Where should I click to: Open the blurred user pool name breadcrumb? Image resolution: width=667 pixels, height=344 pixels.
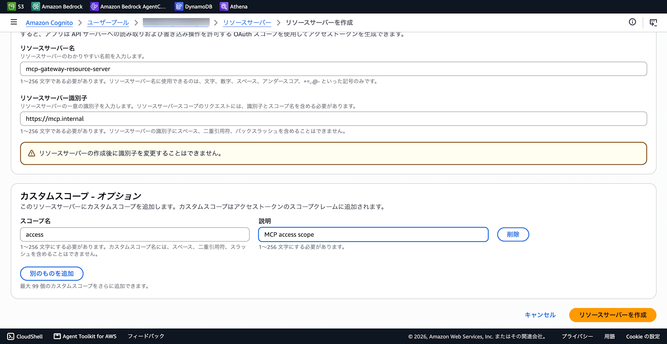click(176, 22)
